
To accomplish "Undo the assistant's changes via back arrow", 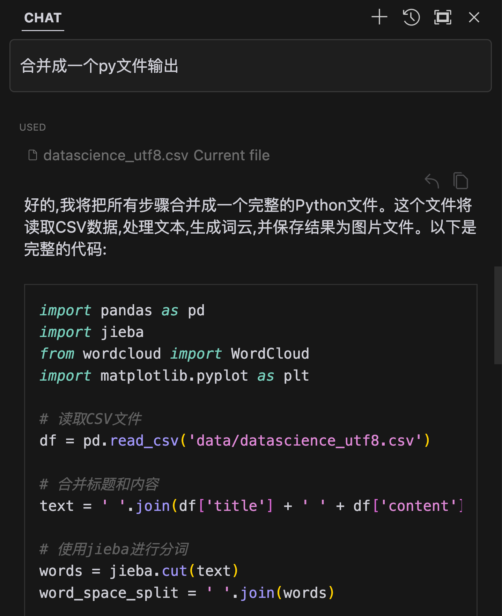I will pyautogui.click(x=432, y=181).
